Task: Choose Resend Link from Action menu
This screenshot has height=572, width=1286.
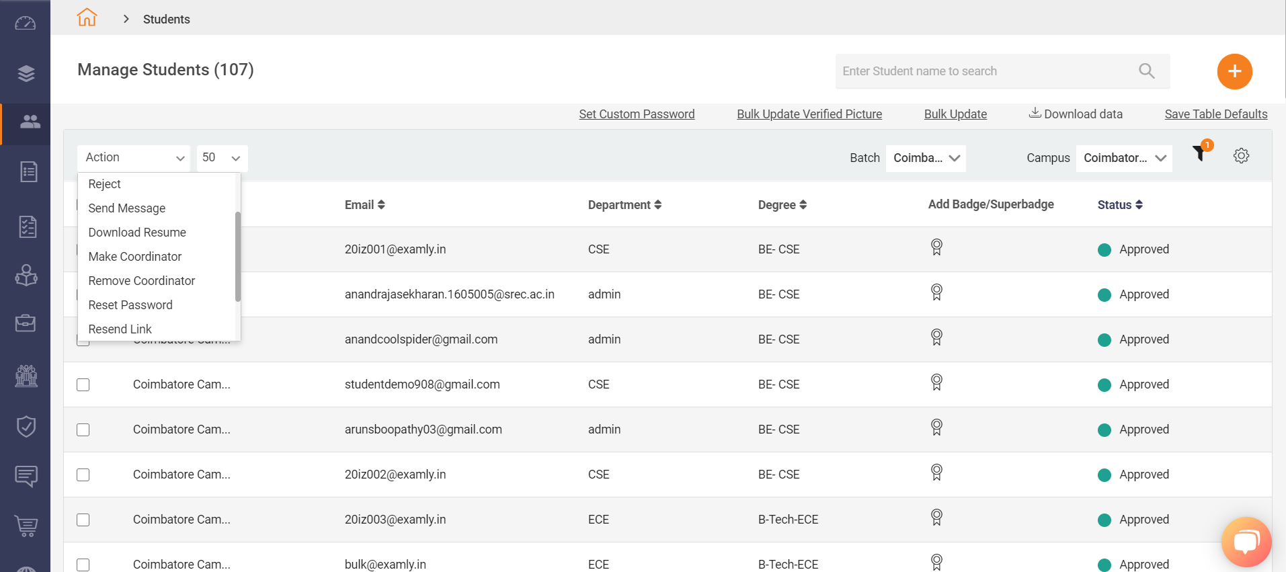Action: [x=157, y=329]
